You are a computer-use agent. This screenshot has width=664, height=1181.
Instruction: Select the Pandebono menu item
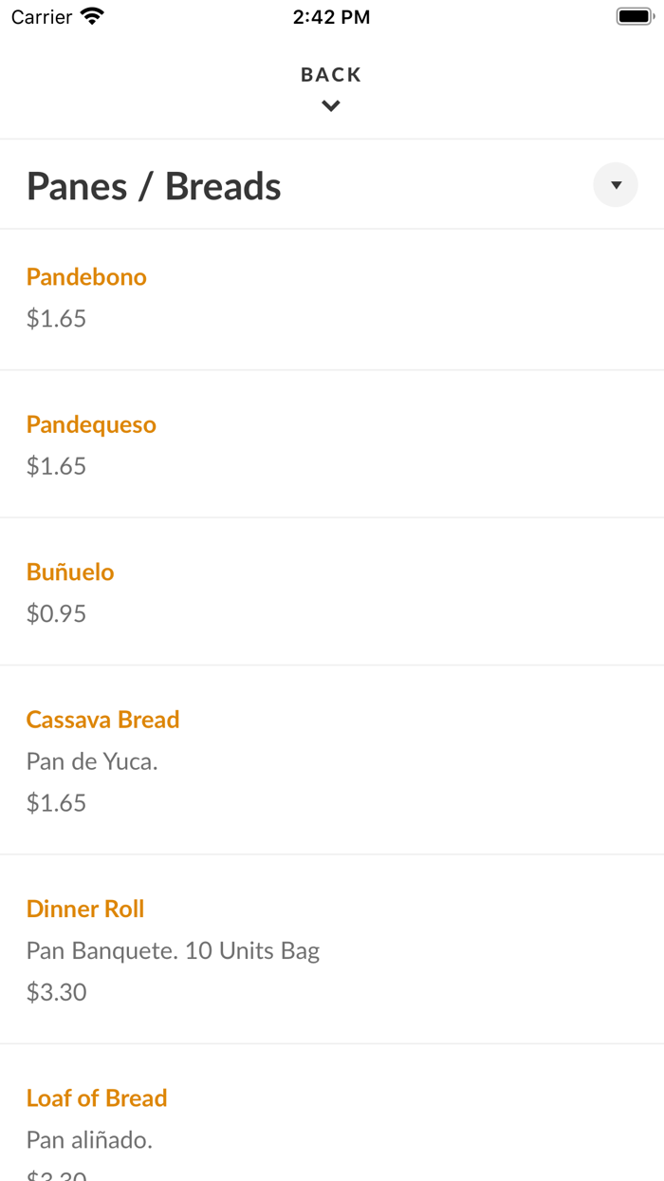(x=86, y=277)
